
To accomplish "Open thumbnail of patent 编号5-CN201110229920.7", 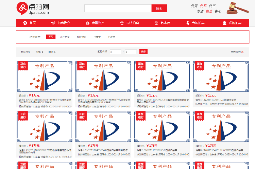I will tap(45, 127).
